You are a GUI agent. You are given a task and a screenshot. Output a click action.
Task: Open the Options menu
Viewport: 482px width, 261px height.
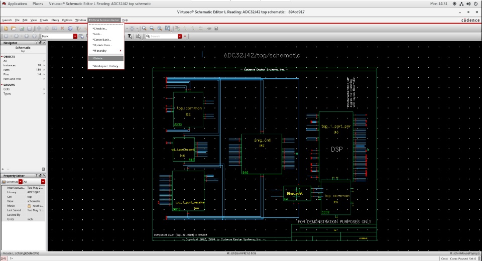67,20
